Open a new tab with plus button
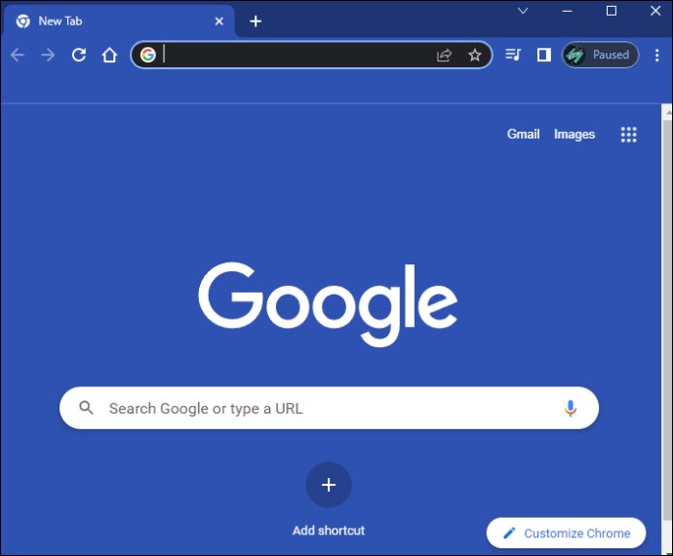 [x=256, y=21]
